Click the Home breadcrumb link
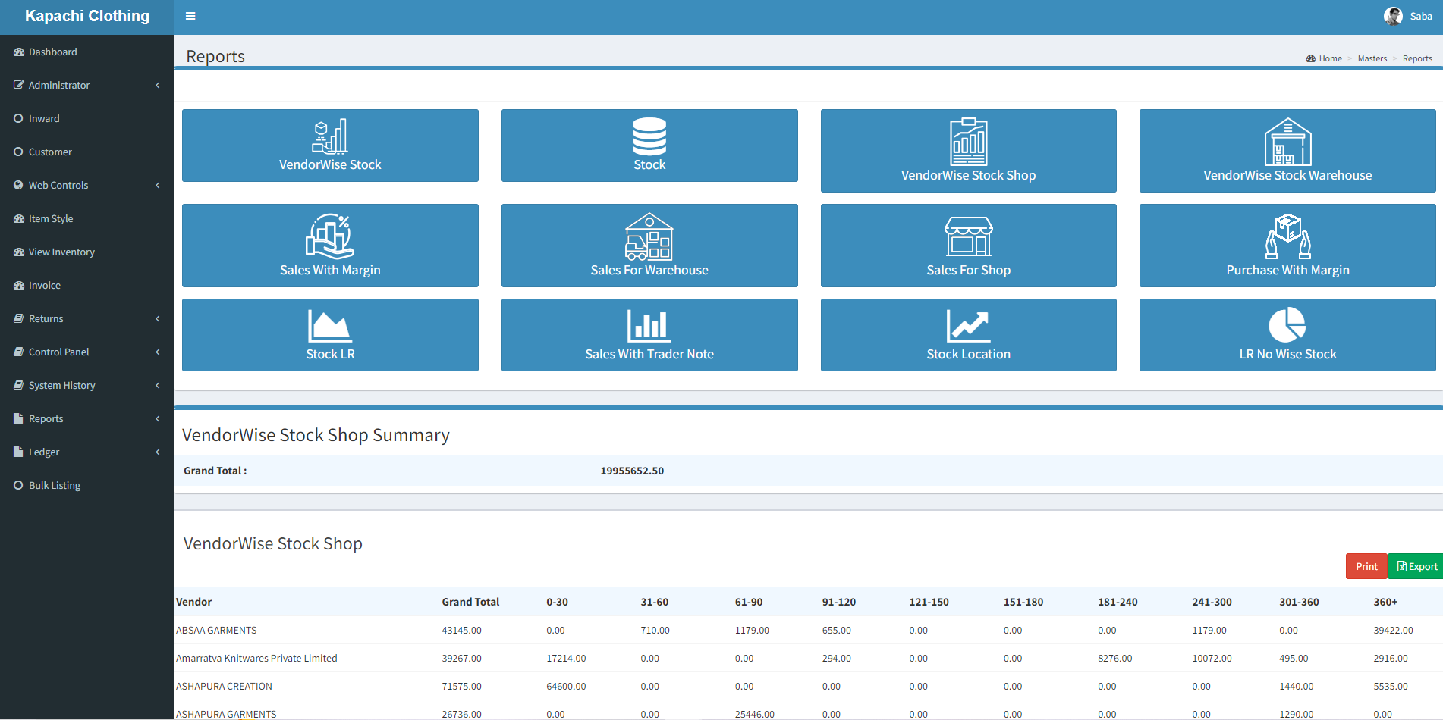 tap(1330, 58)
